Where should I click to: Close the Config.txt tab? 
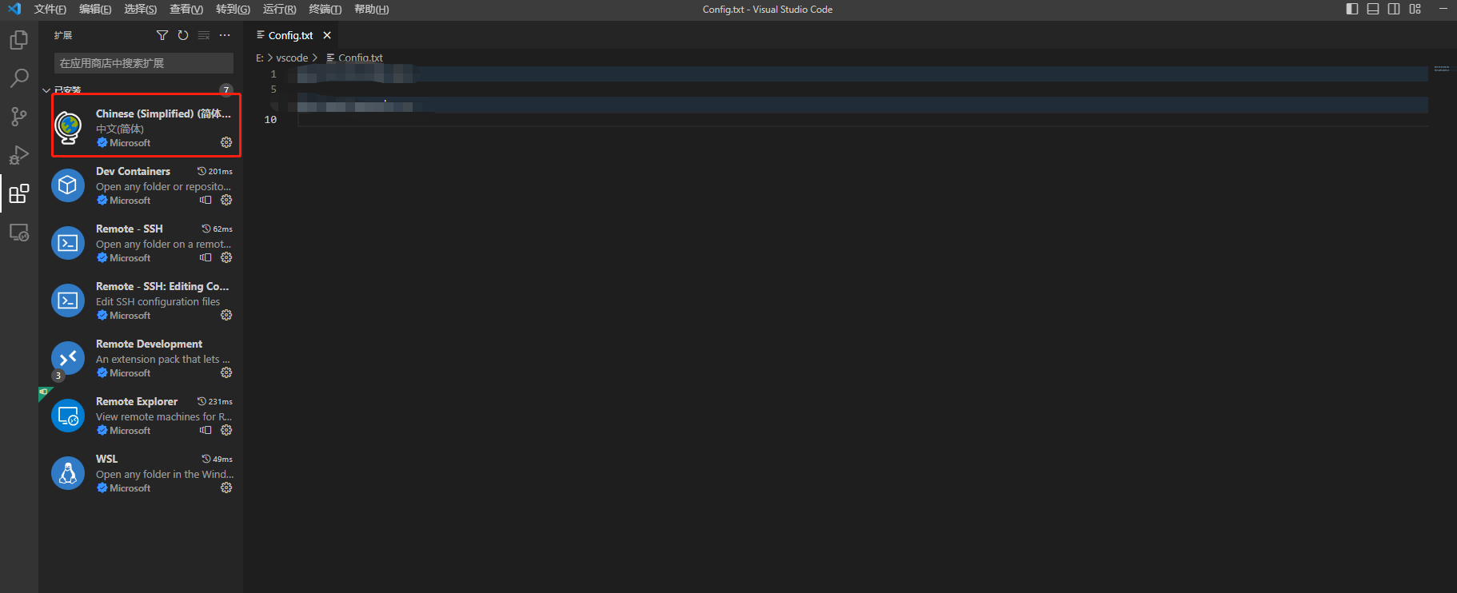pos(327,35)
